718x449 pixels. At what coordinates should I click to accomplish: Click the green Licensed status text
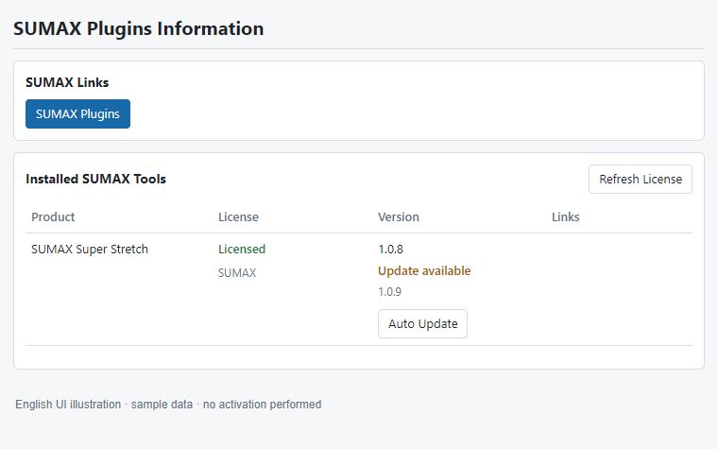click(242, 250)
